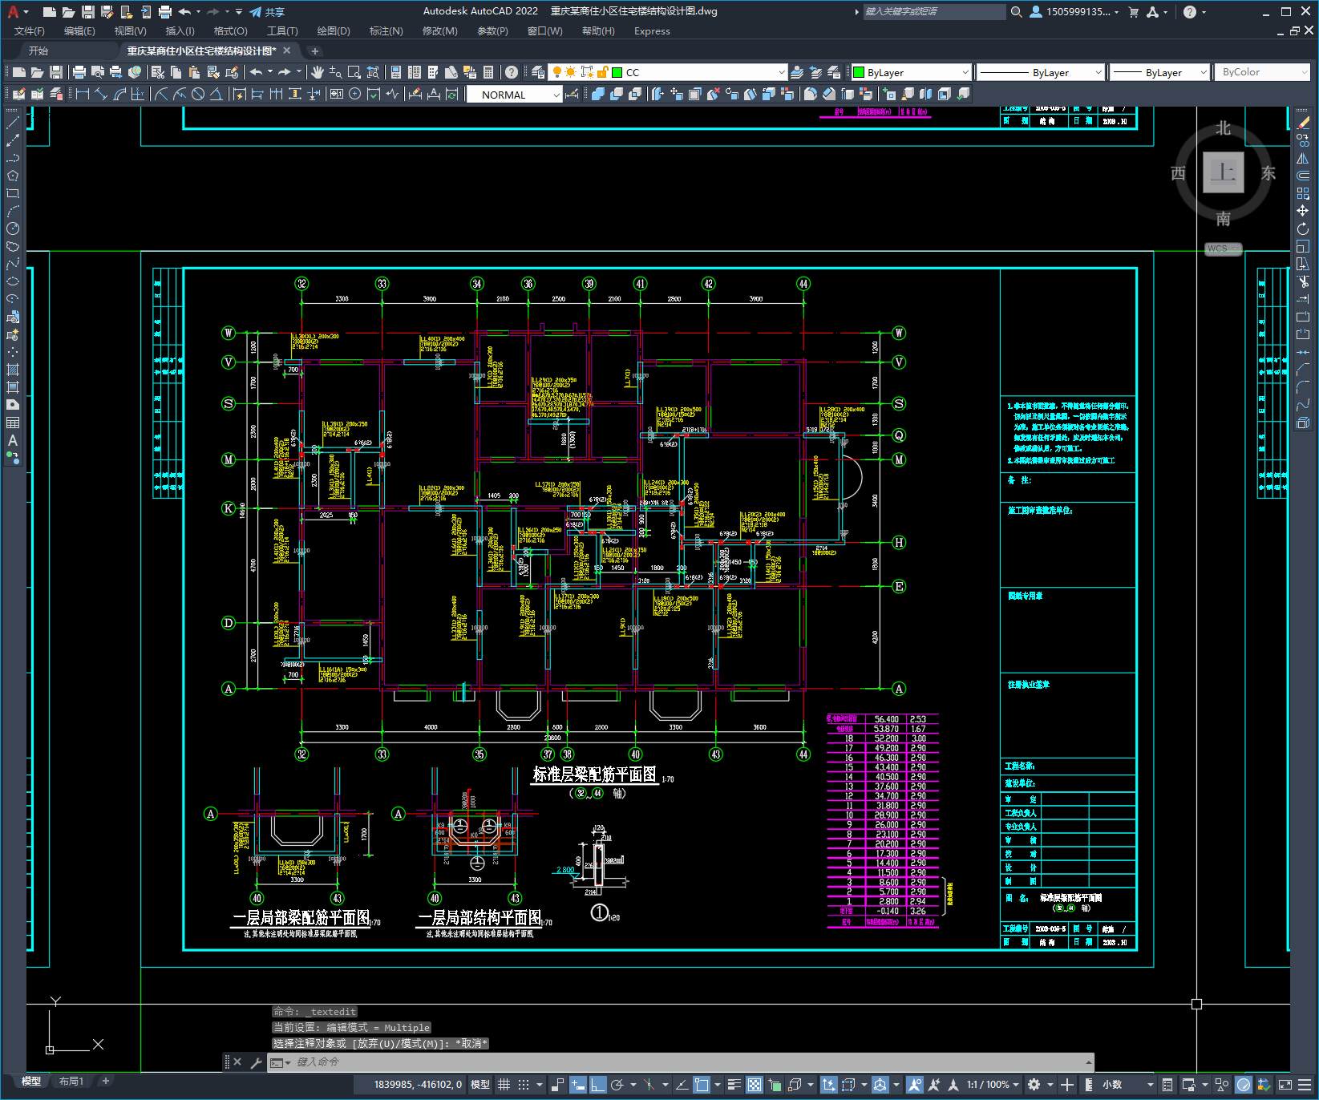Screen dimensions: 1319x1100
Task: Click the Erase tool in right toolbar
Action: pos(1303,123)
